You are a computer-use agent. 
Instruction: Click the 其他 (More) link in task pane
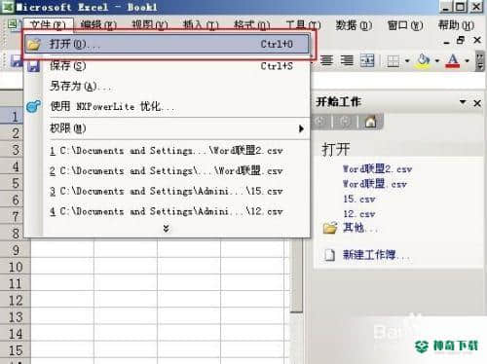coord(359,228)
